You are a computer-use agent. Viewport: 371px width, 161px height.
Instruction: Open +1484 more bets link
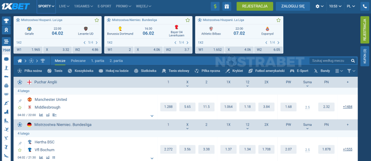347,107
